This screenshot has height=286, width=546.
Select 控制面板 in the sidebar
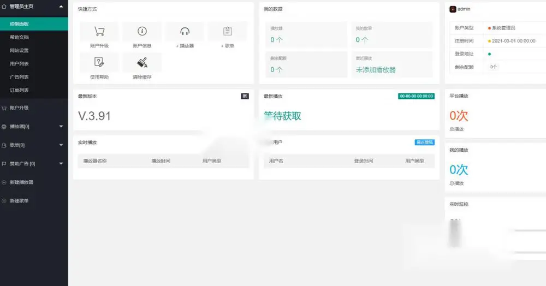pyautogui.click(x=34, y=24)
